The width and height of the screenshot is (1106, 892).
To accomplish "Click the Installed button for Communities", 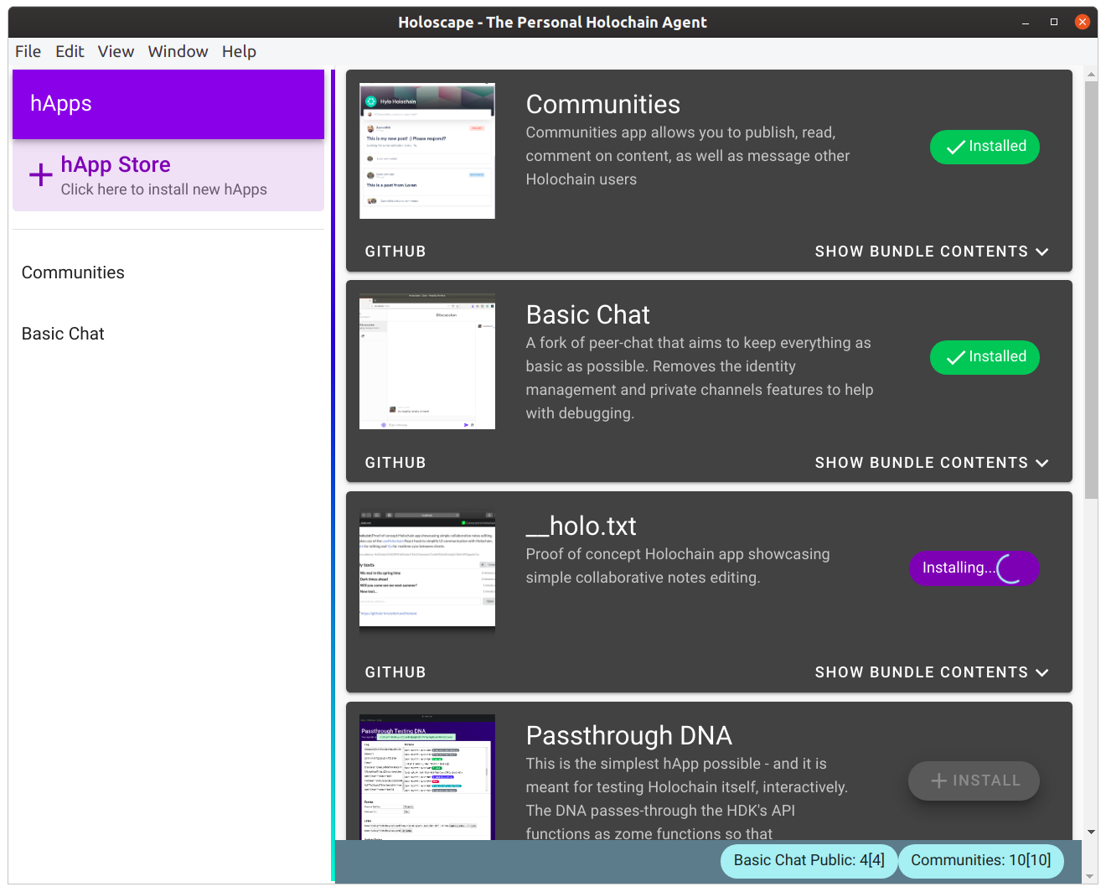I will tap(985, 148).
